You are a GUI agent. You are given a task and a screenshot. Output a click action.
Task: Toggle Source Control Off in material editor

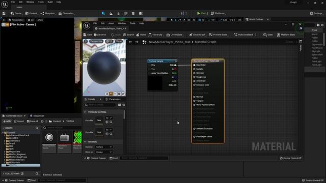coord(290,158)
